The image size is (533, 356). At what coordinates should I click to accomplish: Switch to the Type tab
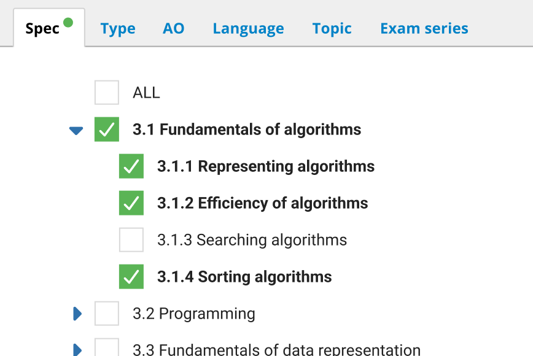[x=118, y=29]
